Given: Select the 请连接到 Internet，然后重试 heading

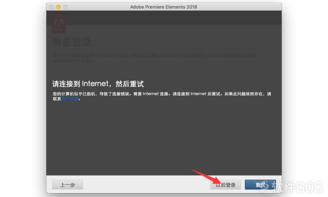Looking at the screenshot, I should point(98,84).
